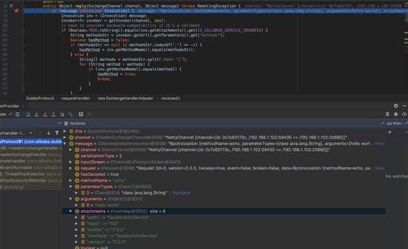Click DubboProtocol breadcrumb item
408x249 pixels.
point(40,99)
